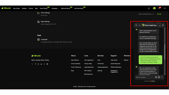The image size is (169, 95).
Task: Click the download app icon in header
Action: [149, 8]
